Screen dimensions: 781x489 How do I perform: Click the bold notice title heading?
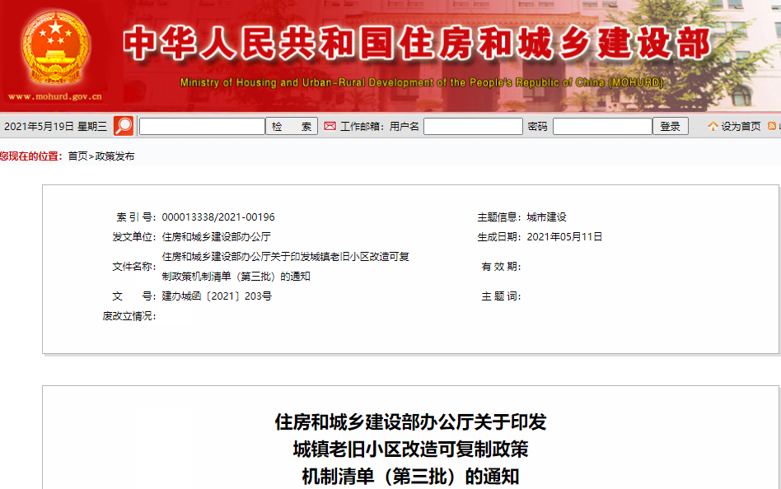tap(410, 449)
